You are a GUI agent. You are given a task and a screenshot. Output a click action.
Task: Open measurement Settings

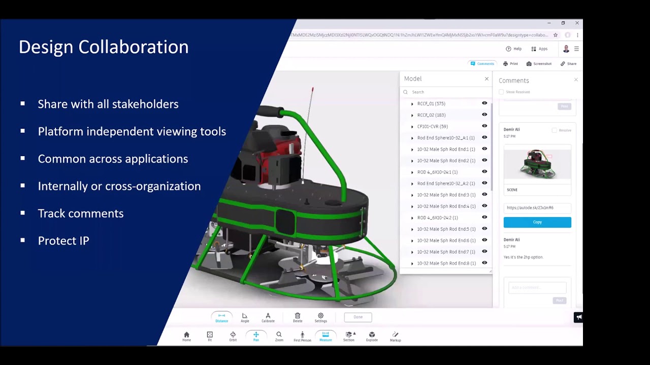(x=320, y=317)
